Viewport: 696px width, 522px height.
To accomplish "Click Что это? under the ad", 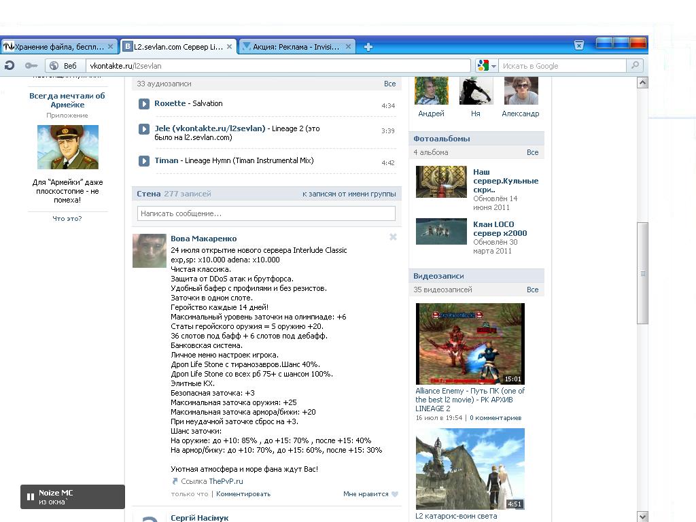I will [67, 218].
